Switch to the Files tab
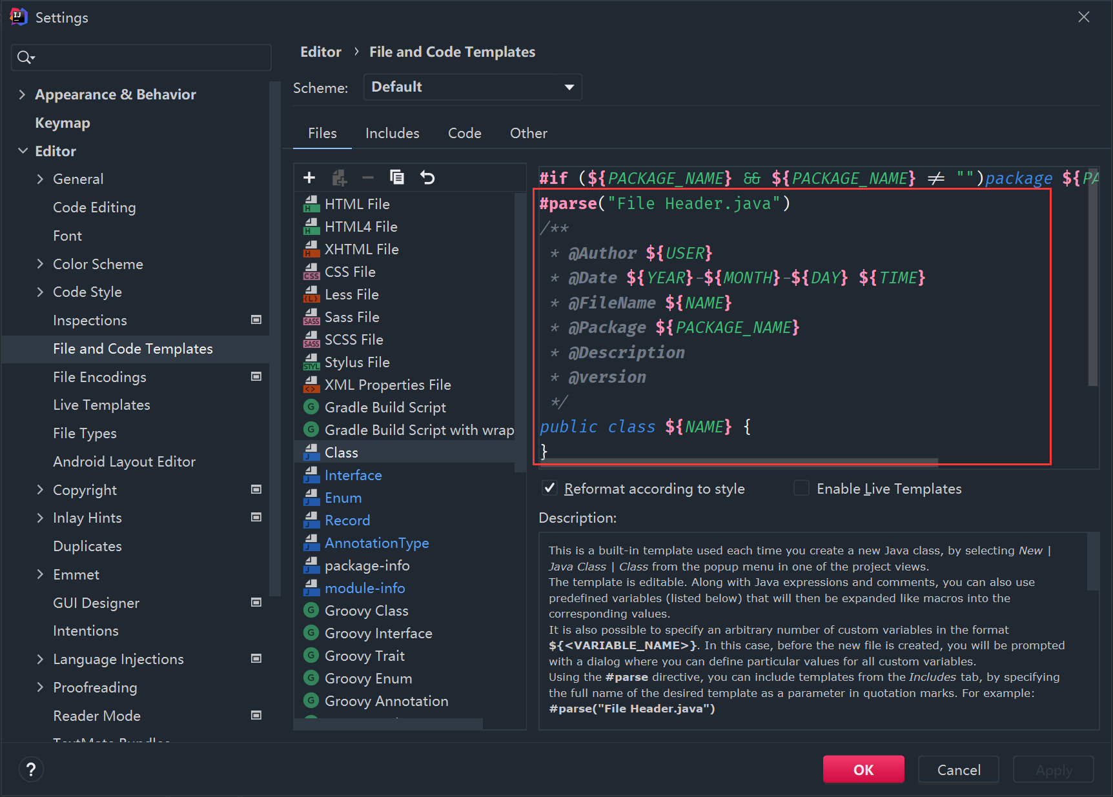The height and width of the screenshot is (797, 1113). [x=322, y=133]
